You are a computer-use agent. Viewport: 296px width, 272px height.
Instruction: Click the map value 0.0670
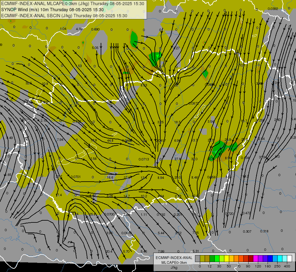126,233
